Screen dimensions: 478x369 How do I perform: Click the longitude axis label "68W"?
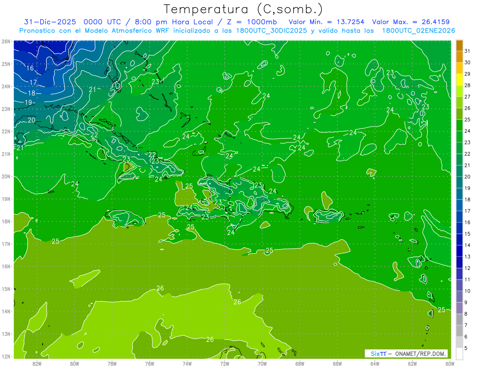[x=300, y=363]
